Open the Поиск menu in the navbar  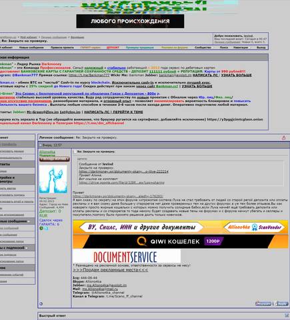click(x=224, y=47)
